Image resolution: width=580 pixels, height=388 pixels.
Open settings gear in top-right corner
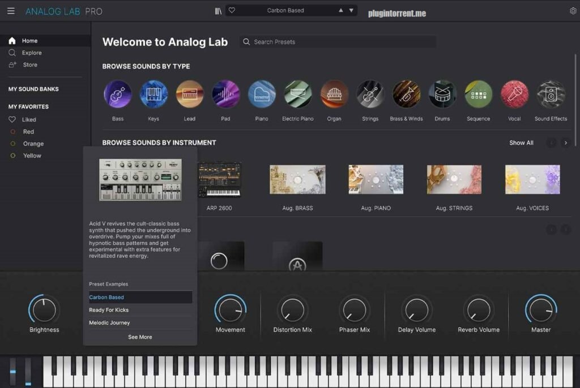[x=573, y=11]
